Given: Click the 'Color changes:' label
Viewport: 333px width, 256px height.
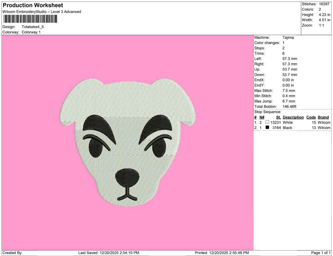Looking at the screenshot, I should pyautogui.click(x=267, y=43).
